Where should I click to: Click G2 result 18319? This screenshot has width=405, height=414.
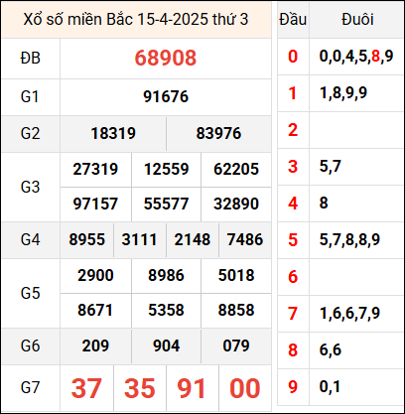point(113,133)
